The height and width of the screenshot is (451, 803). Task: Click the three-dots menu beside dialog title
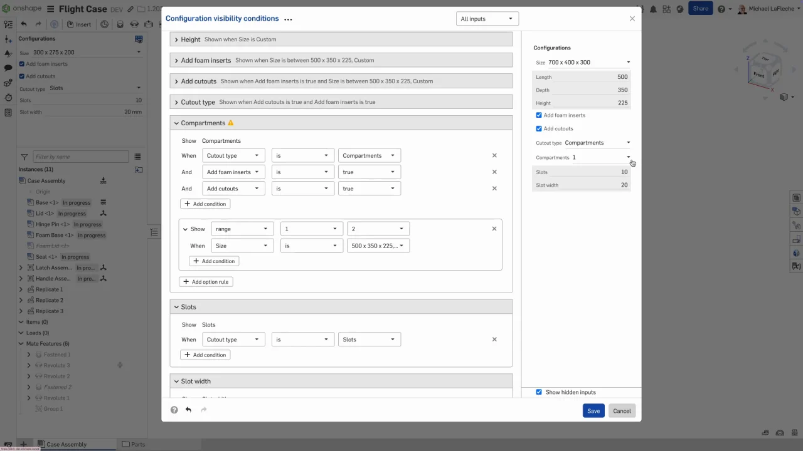click(x=288, y=19)
